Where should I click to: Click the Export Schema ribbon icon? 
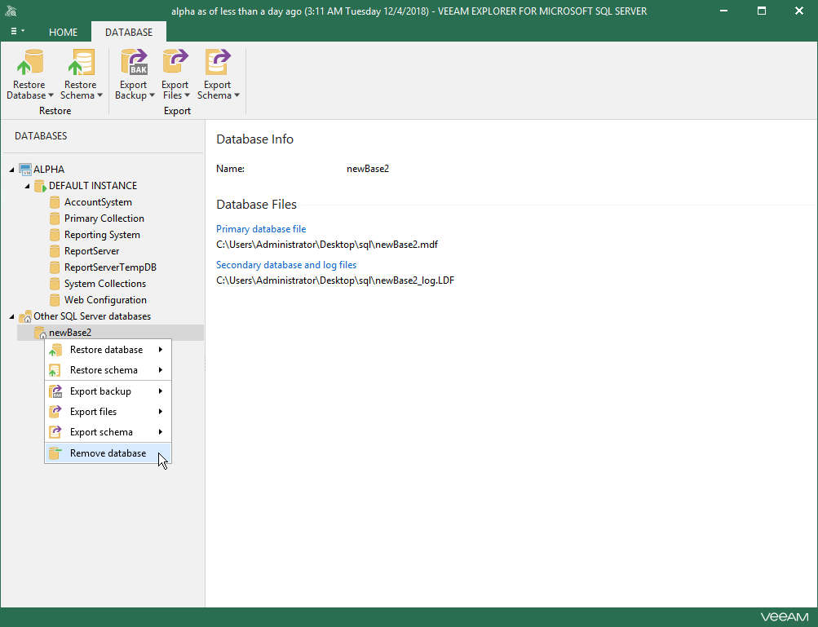[x=218, y=63]
